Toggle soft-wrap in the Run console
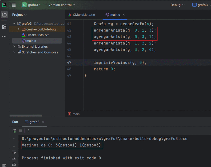The height and width of the screenshot is (167, 211). 14,152
